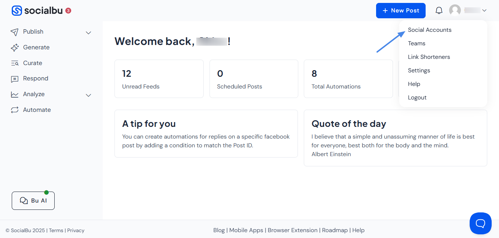Choose Link Shorteners in account menu
This screenshot has width=499, height=238.
point(429,57)
